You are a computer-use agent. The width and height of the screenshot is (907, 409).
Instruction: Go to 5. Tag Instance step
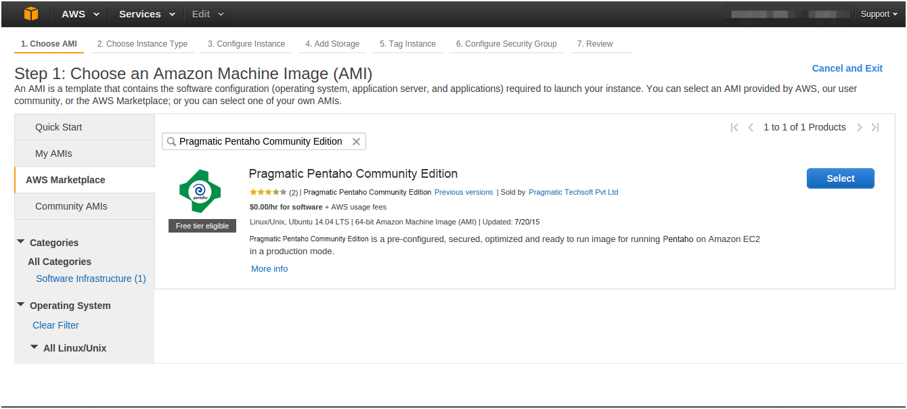pyautogui.click(x=407, y=44)
